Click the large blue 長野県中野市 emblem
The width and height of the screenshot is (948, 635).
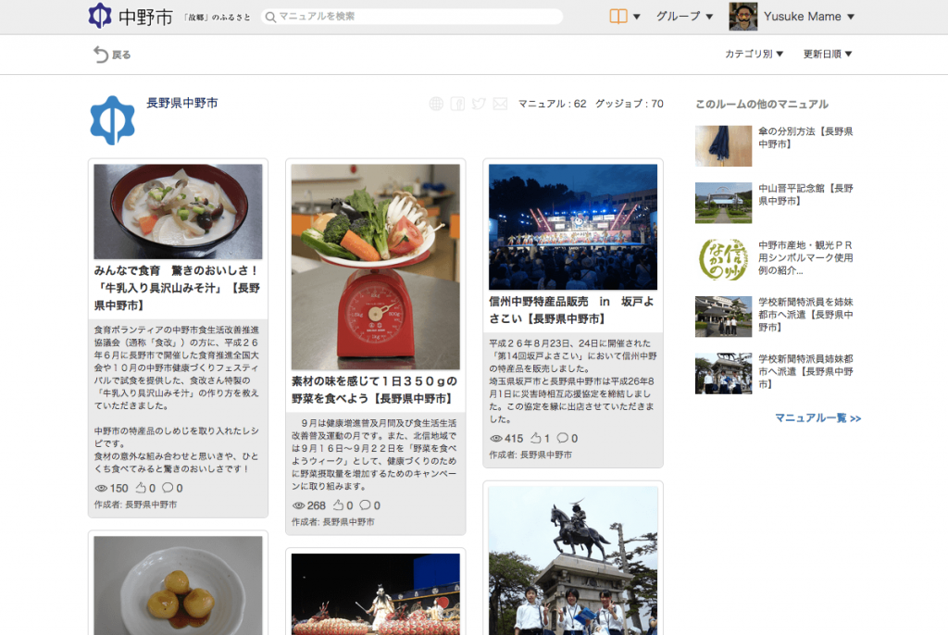click(x=112, y=120)
